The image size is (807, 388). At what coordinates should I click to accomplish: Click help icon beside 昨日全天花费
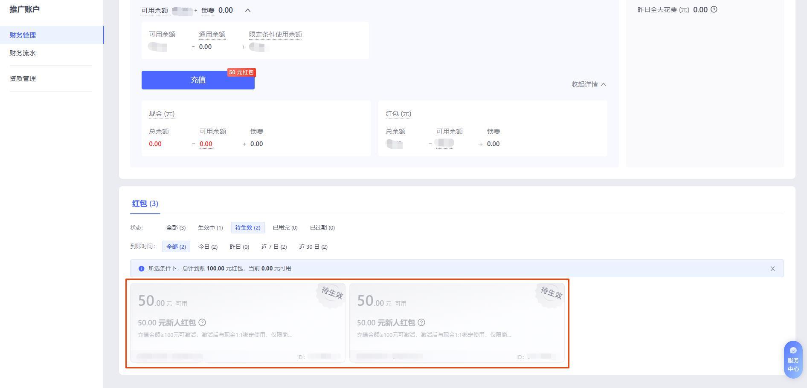(x=714, y=9)
